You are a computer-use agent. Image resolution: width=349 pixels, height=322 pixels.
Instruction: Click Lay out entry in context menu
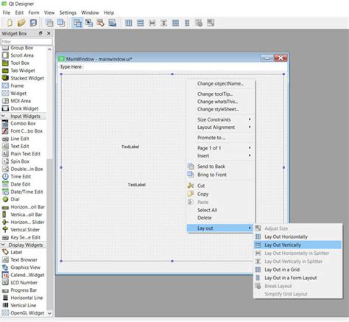tap(220, 228)
